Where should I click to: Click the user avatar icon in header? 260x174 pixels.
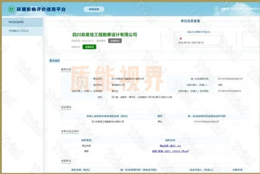[216, 9]
